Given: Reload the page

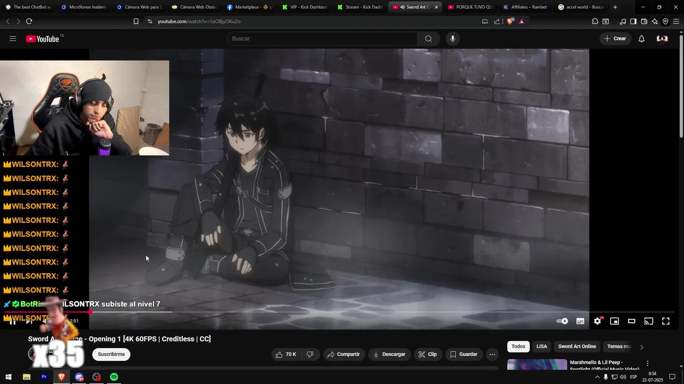Looking at the screenshot, I should pyautogui.click(x=29, y=21).
